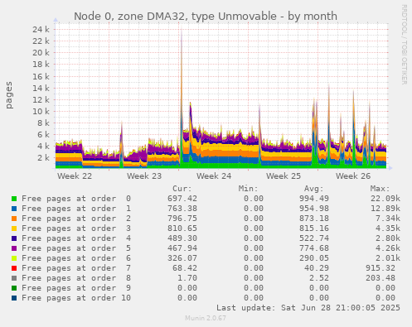
Task: Click 'Free pages at order 7' label
Action: 76,268
